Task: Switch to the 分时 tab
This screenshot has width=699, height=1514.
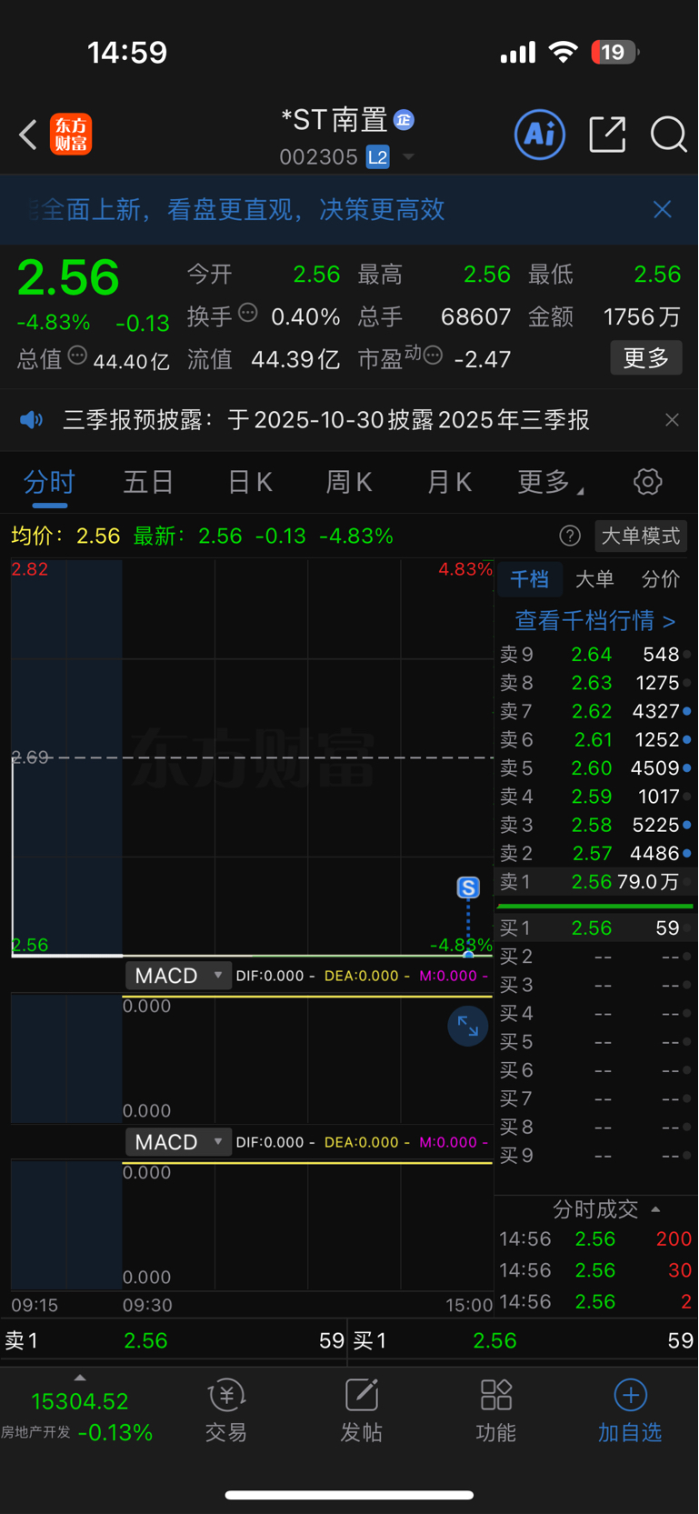Action: coord(49,482)
